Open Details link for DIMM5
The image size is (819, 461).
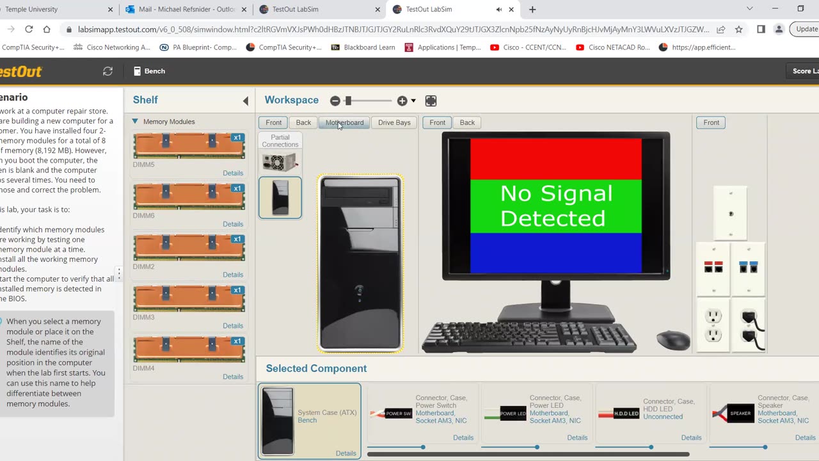click(233, 173)
